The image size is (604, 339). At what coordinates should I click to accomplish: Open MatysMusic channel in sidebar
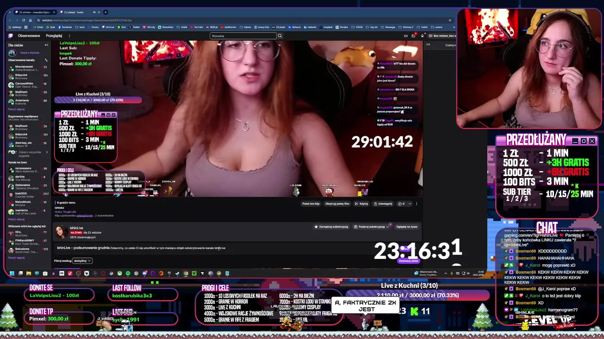coord(27,203)
